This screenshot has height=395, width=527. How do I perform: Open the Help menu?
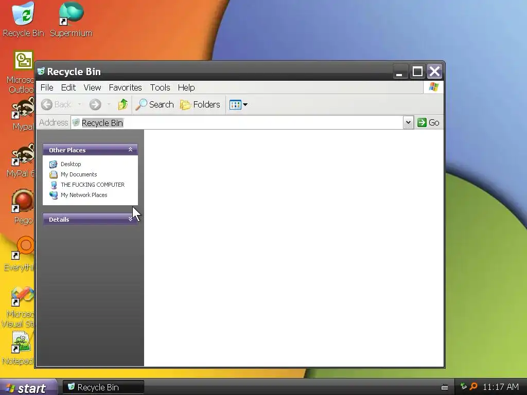(x=186, y=87)
